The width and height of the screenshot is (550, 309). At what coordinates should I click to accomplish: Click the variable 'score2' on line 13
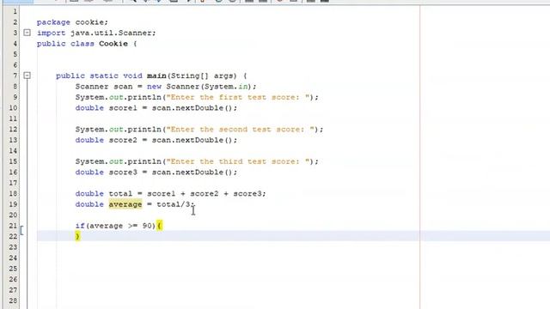click(123, 140)
